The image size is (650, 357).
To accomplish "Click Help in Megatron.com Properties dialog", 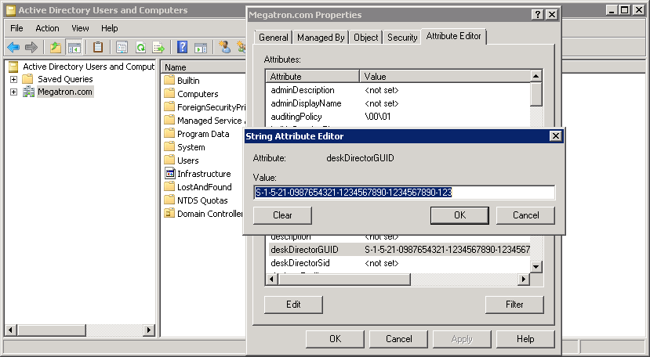I will click(x=525, y=339).
